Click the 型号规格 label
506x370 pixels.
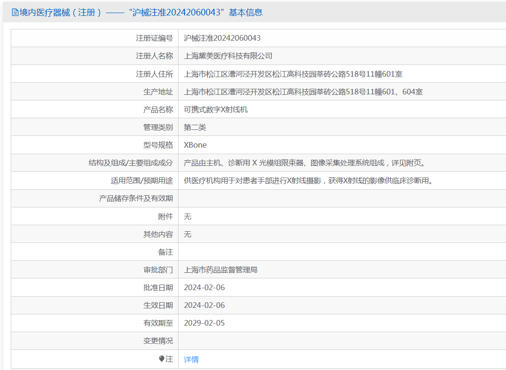click(158, 145)
